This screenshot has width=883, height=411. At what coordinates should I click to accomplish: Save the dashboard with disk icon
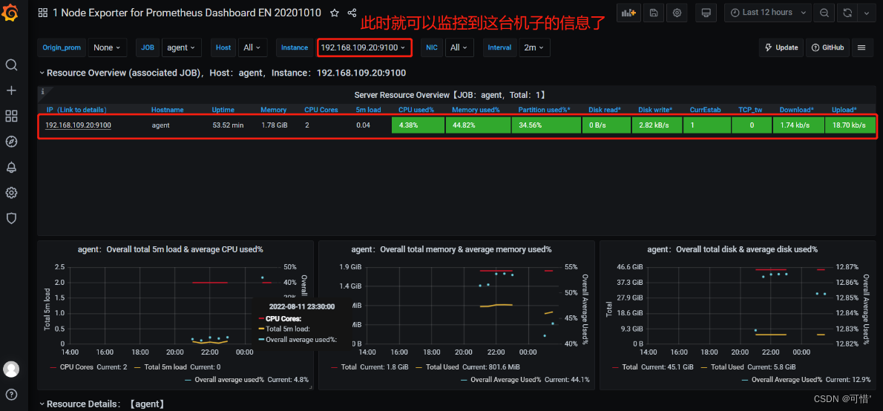tap(654, 13)
